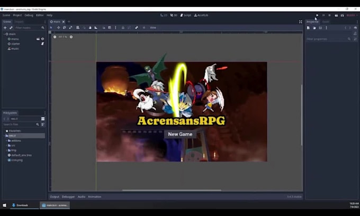Open the Debugger bottom panel

click(x=68, y=197)
